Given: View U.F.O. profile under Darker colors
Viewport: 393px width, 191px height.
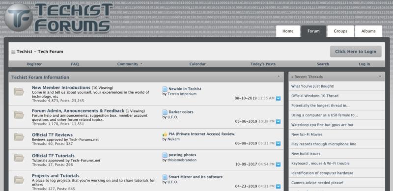Looking at the screenshot, I should tap(173, 117).
